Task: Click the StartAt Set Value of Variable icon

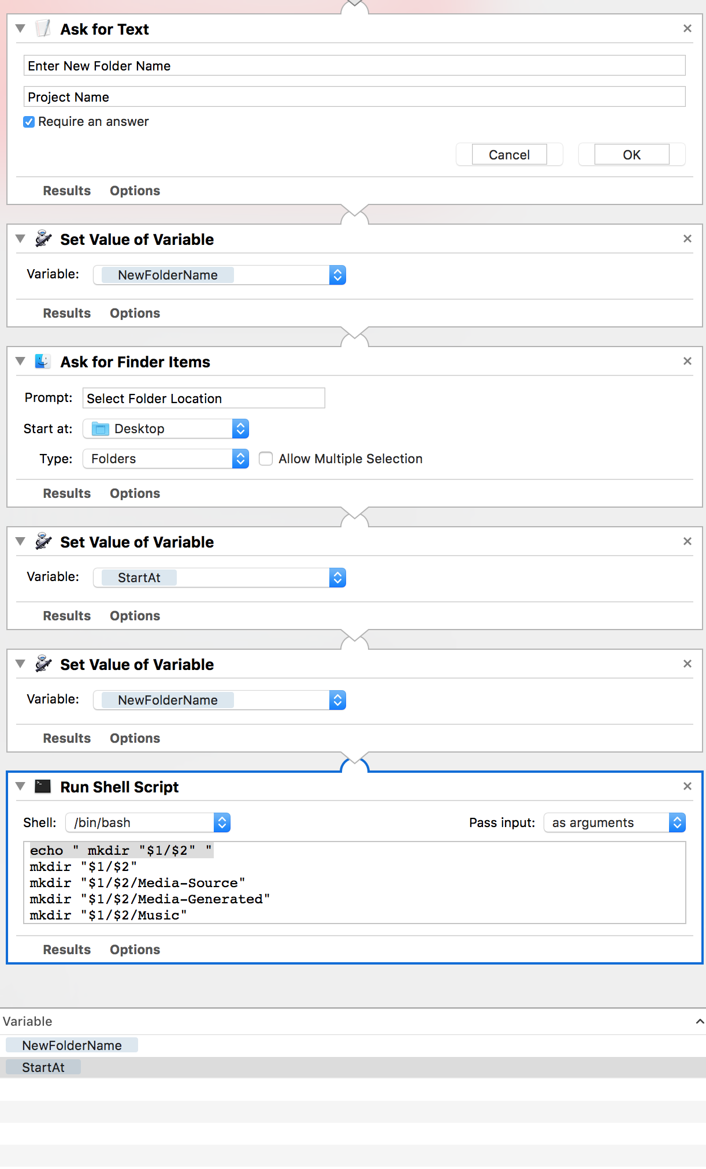Action: coord(43,542)
